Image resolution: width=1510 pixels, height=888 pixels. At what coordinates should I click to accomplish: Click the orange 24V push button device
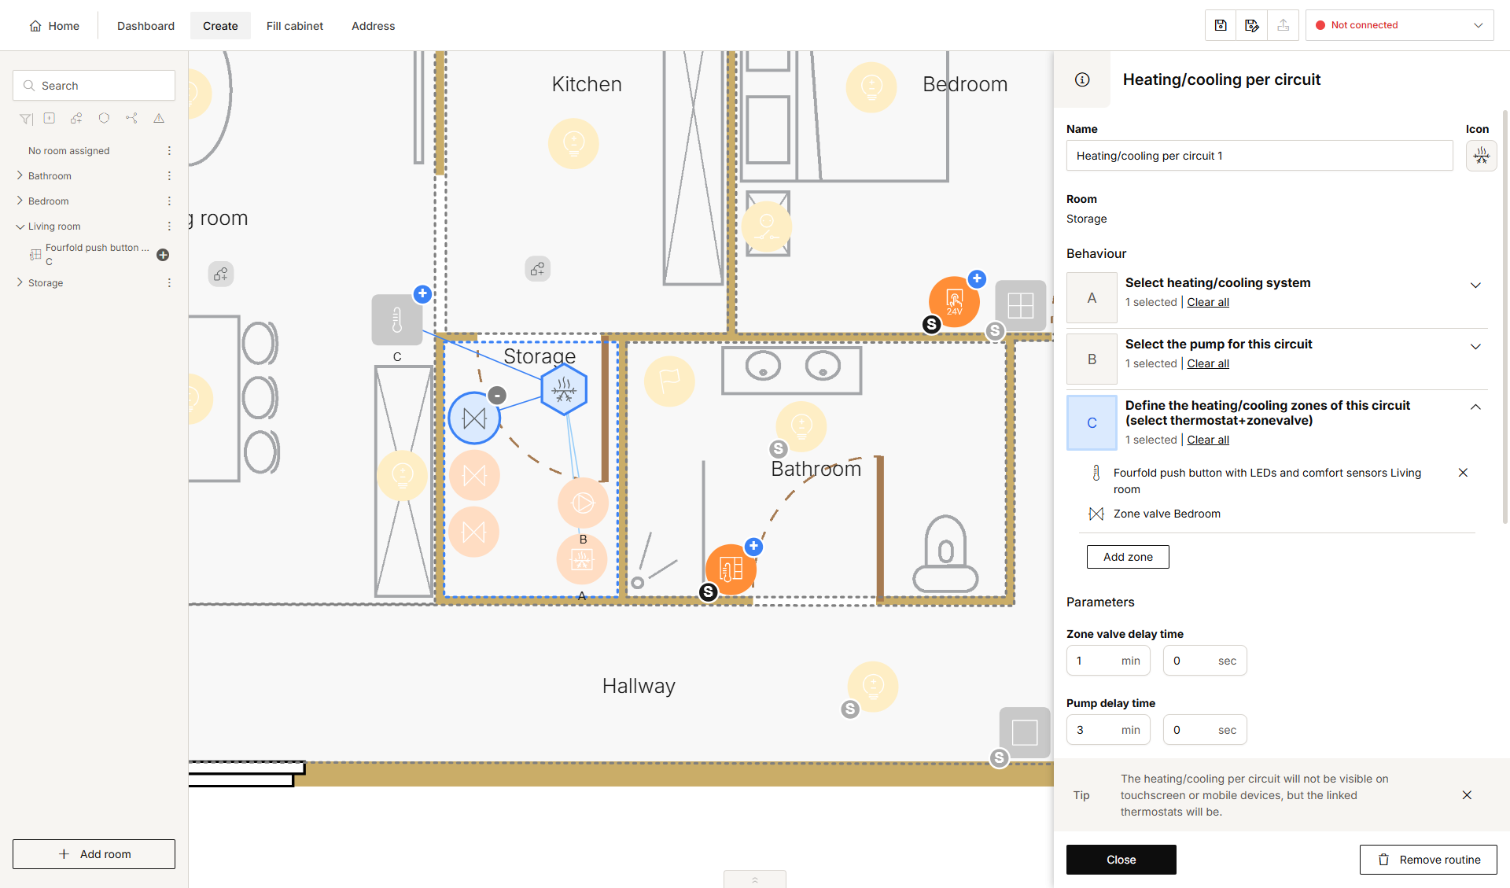click(954, 301)
